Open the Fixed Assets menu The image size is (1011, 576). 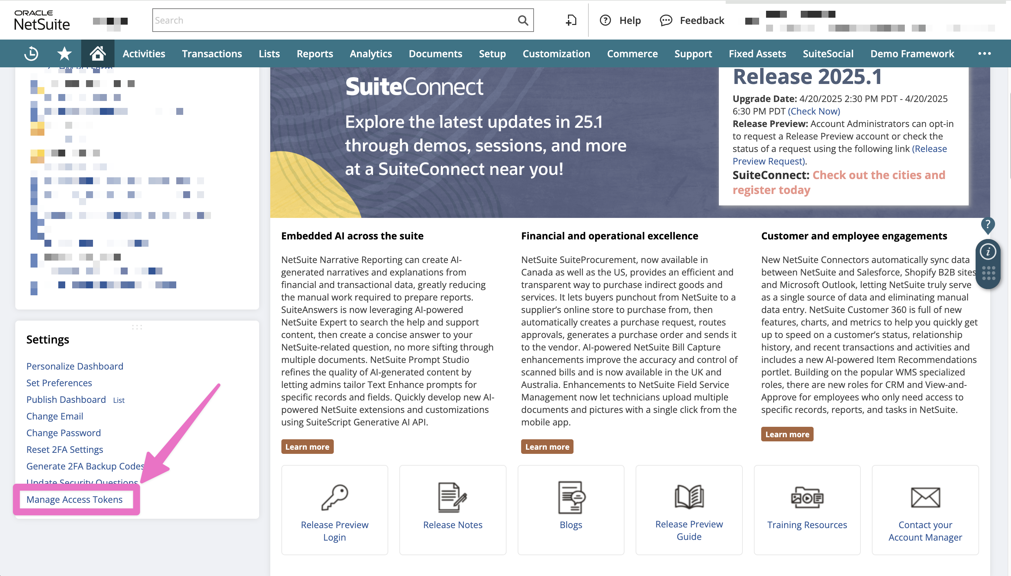tap(757, 53)
